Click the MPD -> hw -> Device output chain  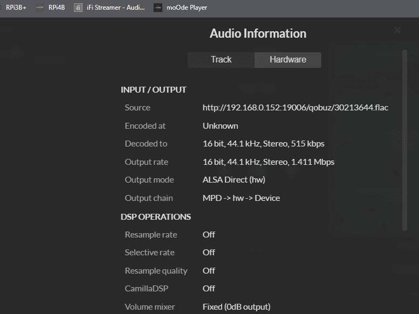tap(241, 198)
